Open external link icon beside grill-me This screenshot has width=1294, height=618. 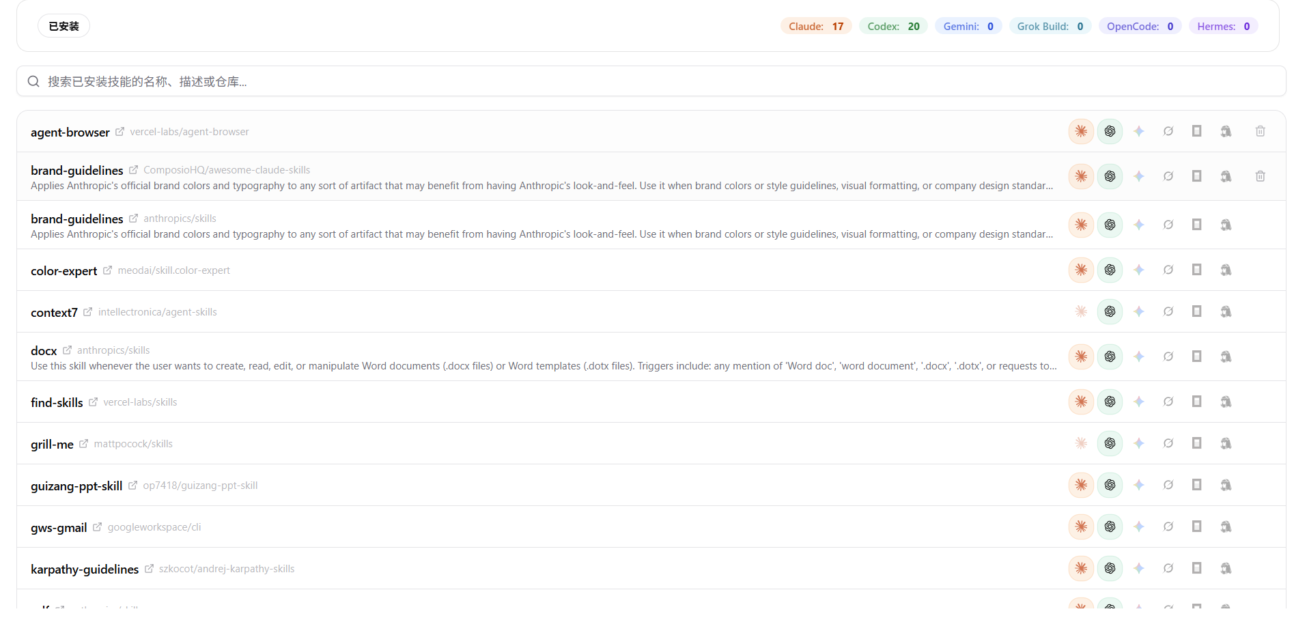pyautogui.click(x=84, y=444)
